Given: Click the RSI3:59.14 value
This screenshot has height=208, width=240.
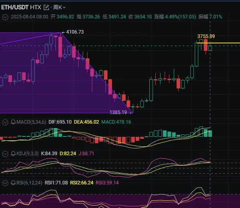Looking at the screenshot, I should (107, 183).
